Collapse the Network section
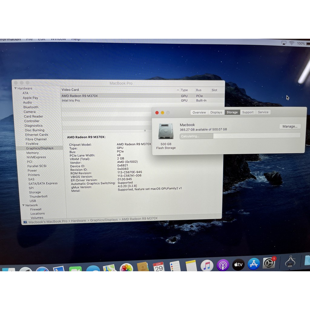Screen dimensions: 310x310 point(23,205)
